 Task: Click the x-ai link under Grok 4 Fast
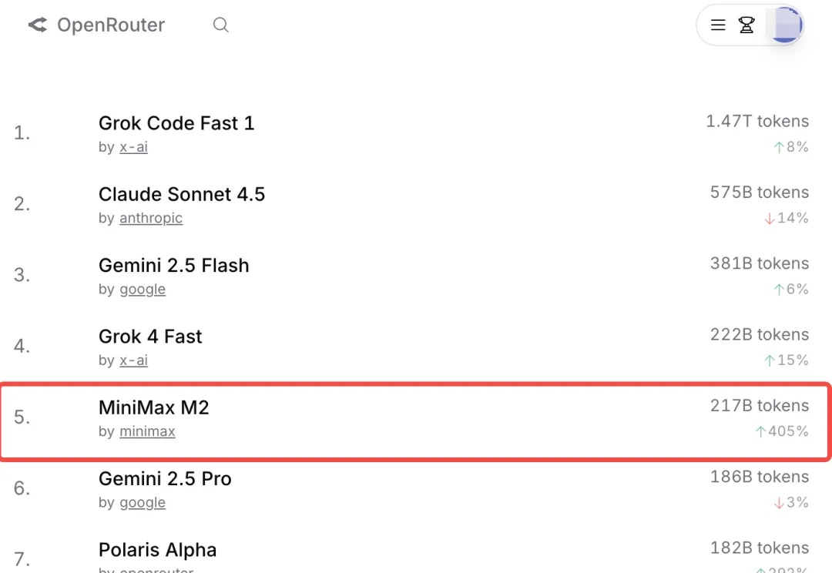click(x=133, y=360)
